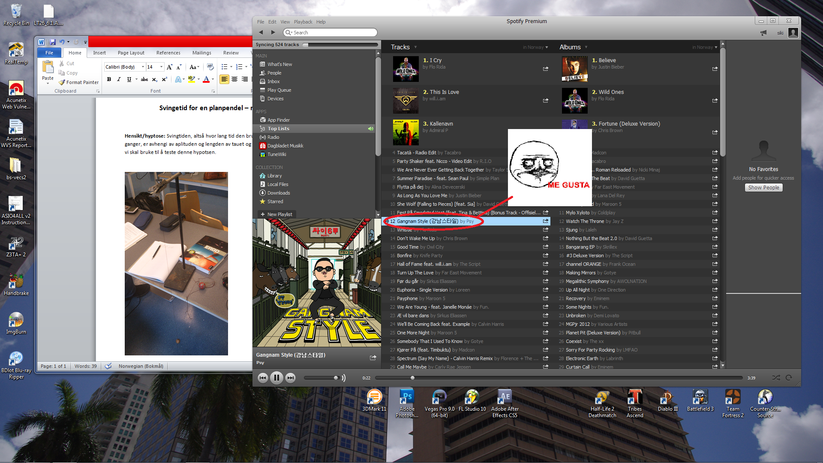Share the track This Is Love
Image resolution: width=823 pixels, height=463 pixels.
pyautogui.click(x=546, y=100)
